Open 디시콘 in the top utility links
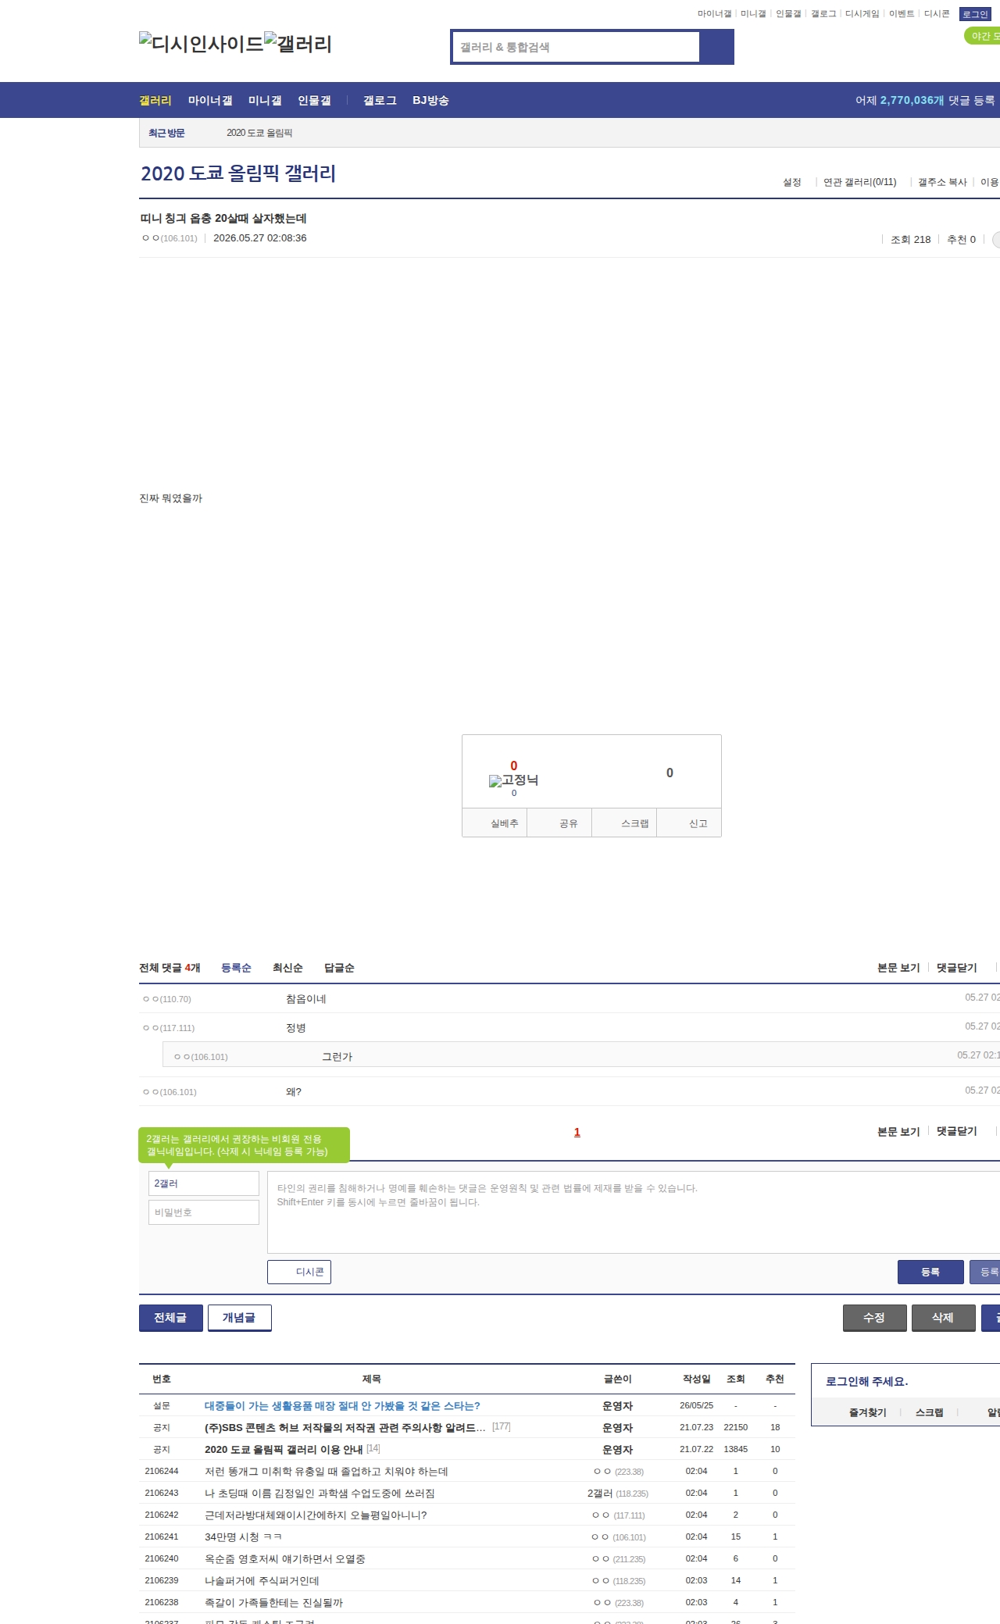This screenshot has height=1624, width=1000. tap(937, 13)
